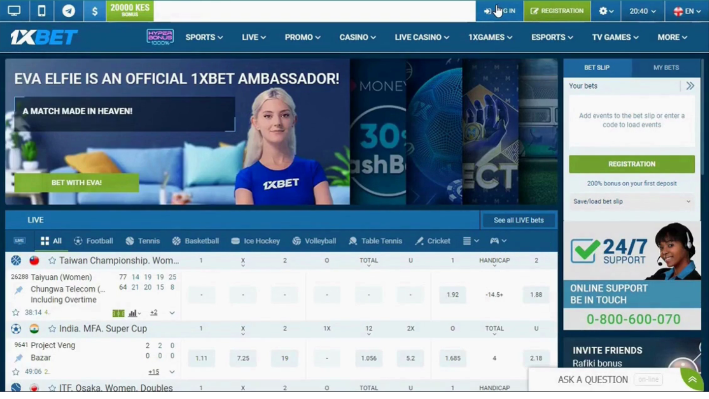Pin the Taiyuan (Women) match

(19, 290)
